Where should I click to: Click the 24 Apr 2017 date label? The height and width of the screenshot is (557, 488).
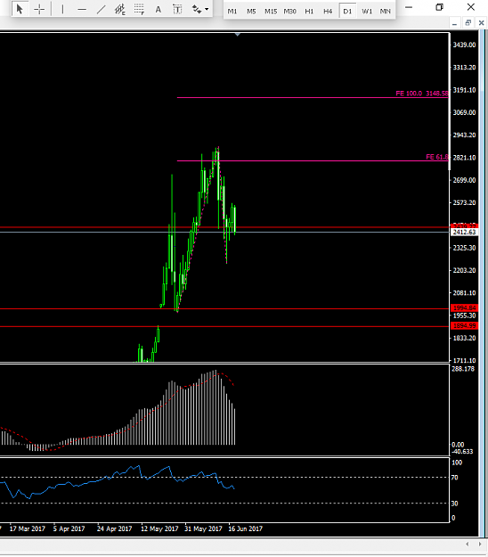point(114,528)
